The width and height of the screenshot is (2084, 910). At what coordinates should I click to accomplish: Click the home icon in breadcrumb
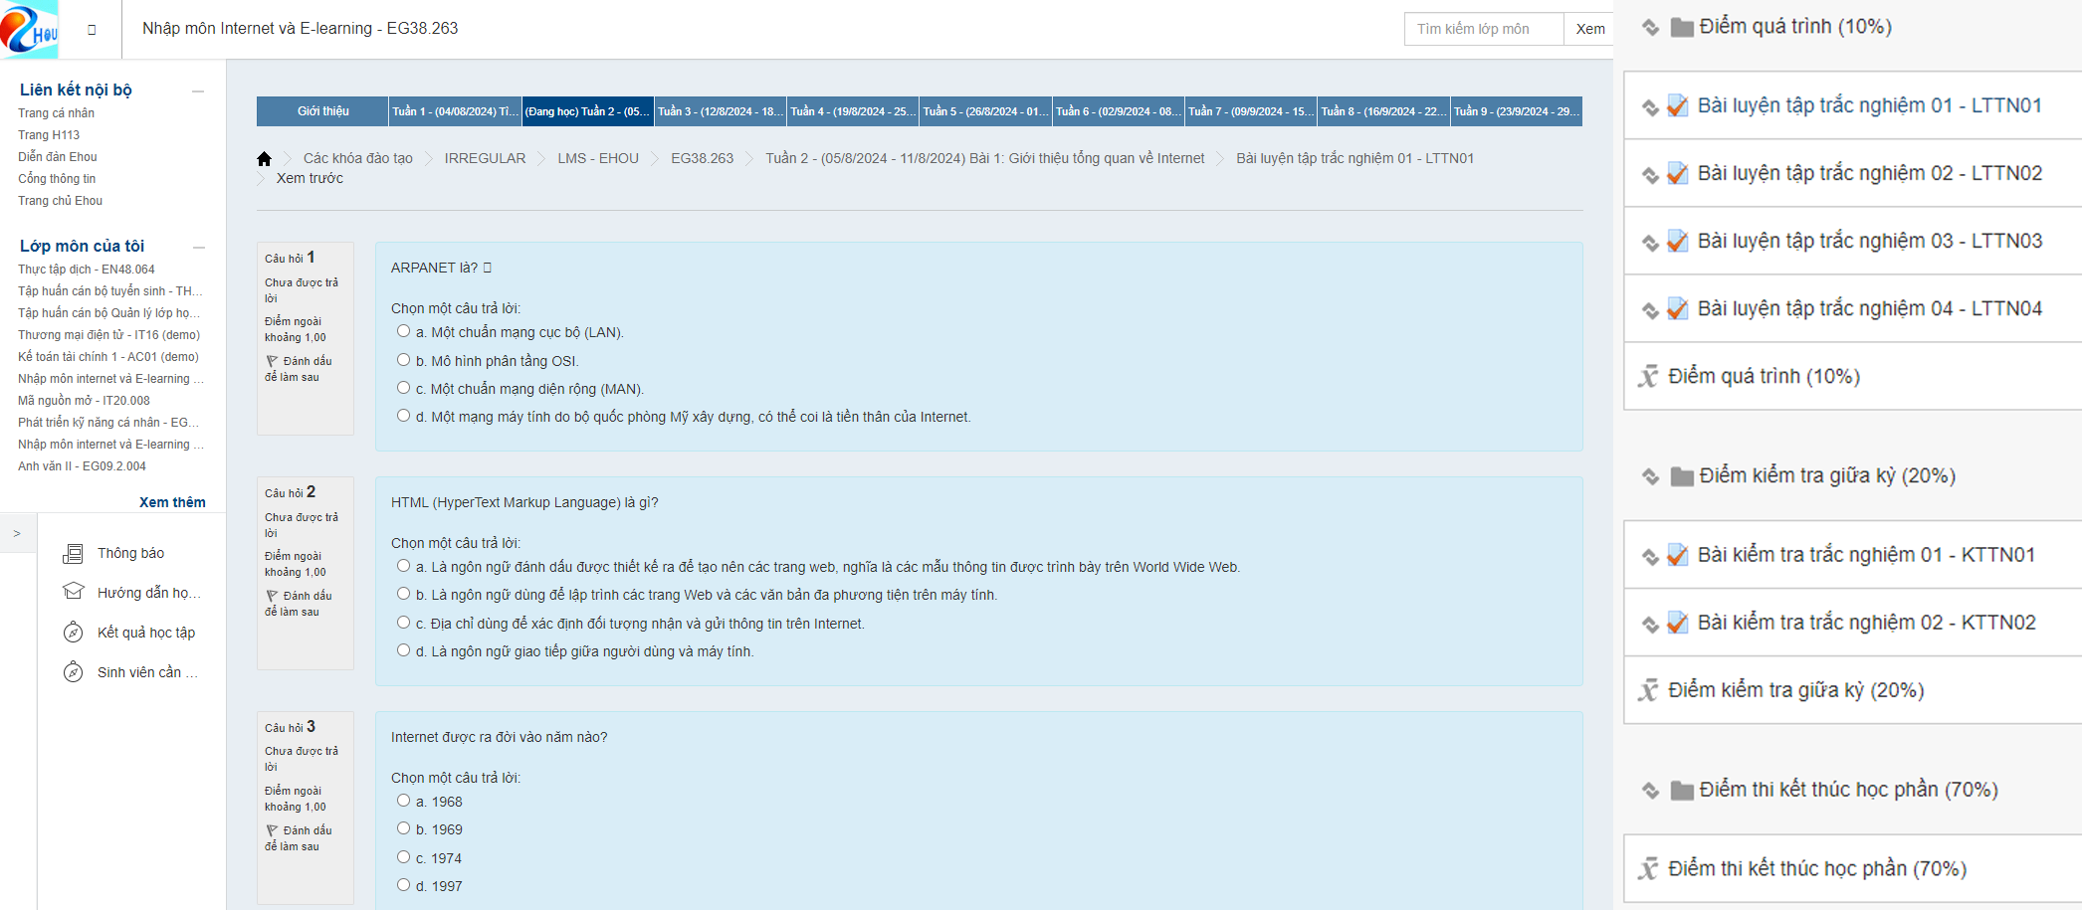[x=264, y=159]
